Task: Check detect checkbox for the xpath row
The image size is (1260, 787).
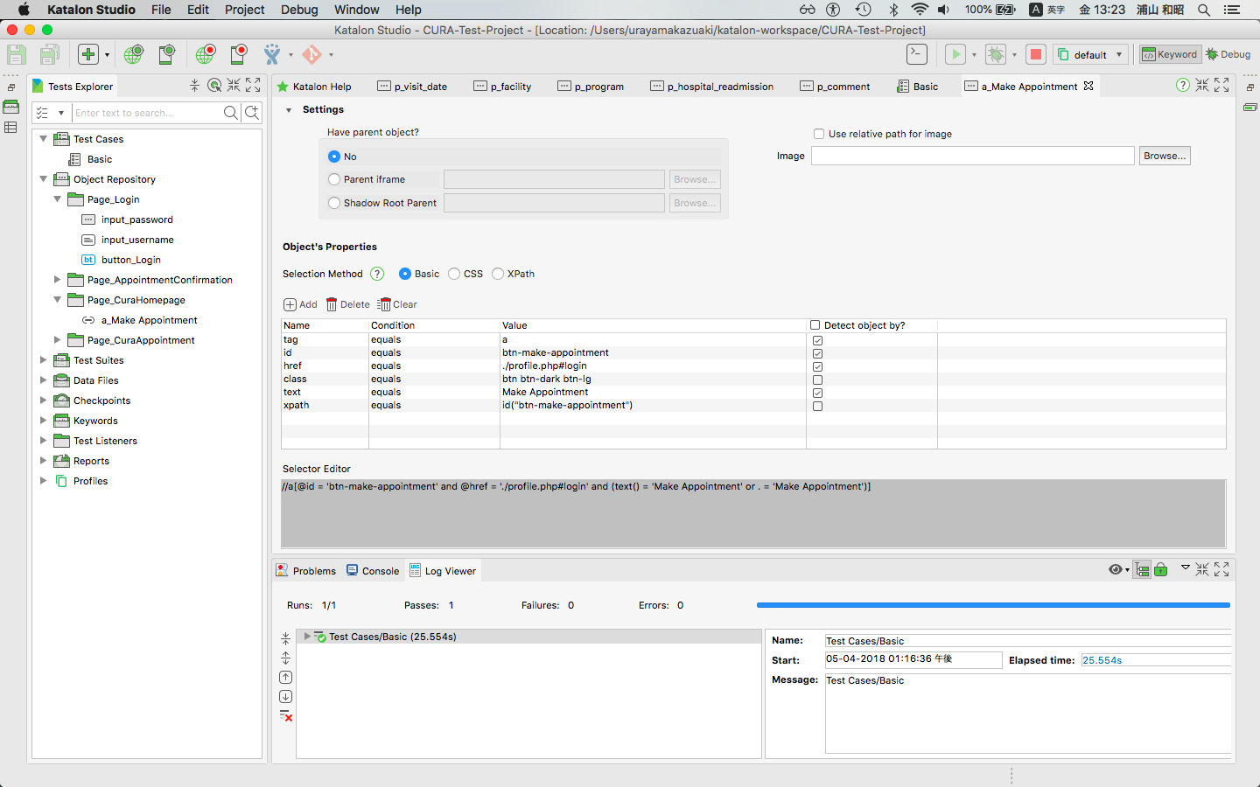Action: (818, 406)
